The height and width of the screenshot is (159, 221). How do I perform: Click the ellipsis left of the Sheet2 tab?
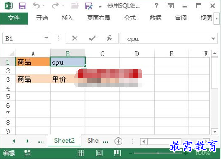41,141
